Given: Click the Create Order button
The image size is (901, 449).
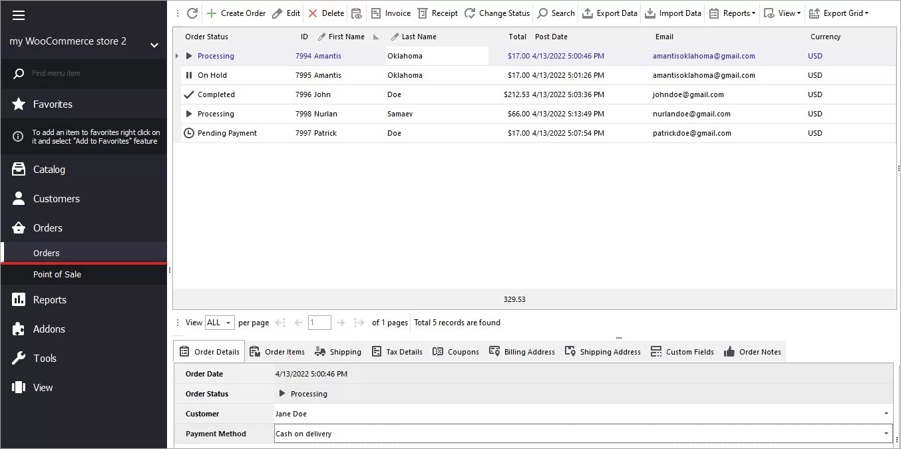Looking at the screenshot, I should pyautogui.click(x=236, y=13).
